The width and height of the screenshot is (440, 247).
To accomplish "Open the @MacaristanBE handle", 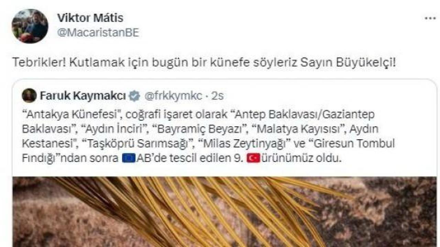I will (97, 33).
